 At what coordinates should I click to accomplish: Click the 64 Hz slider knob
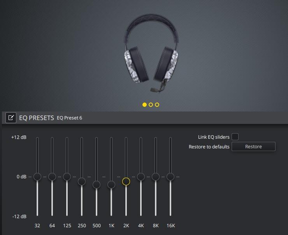[52, 177]
